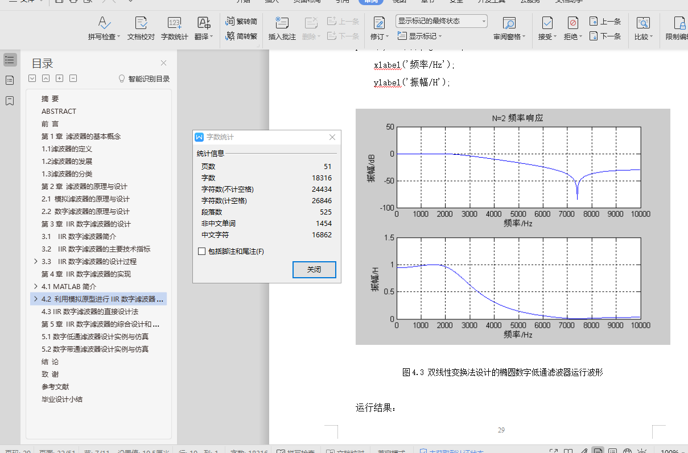This screenshot has width=688, height=453.
Task: Insert a comment with 插入批注
Action: [x=282, y=27]
